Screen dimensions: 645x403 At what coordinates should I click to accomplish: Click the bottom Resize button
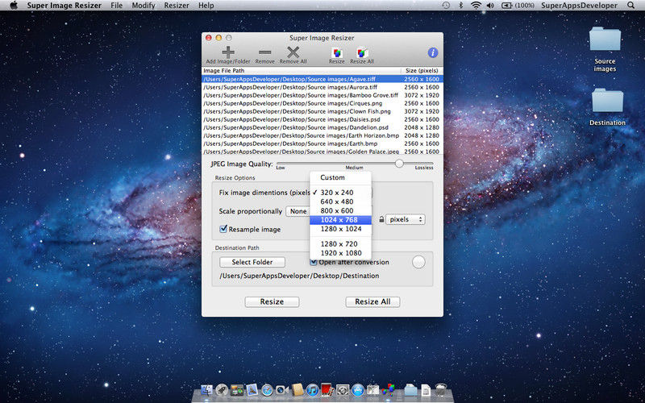point(272,301)
